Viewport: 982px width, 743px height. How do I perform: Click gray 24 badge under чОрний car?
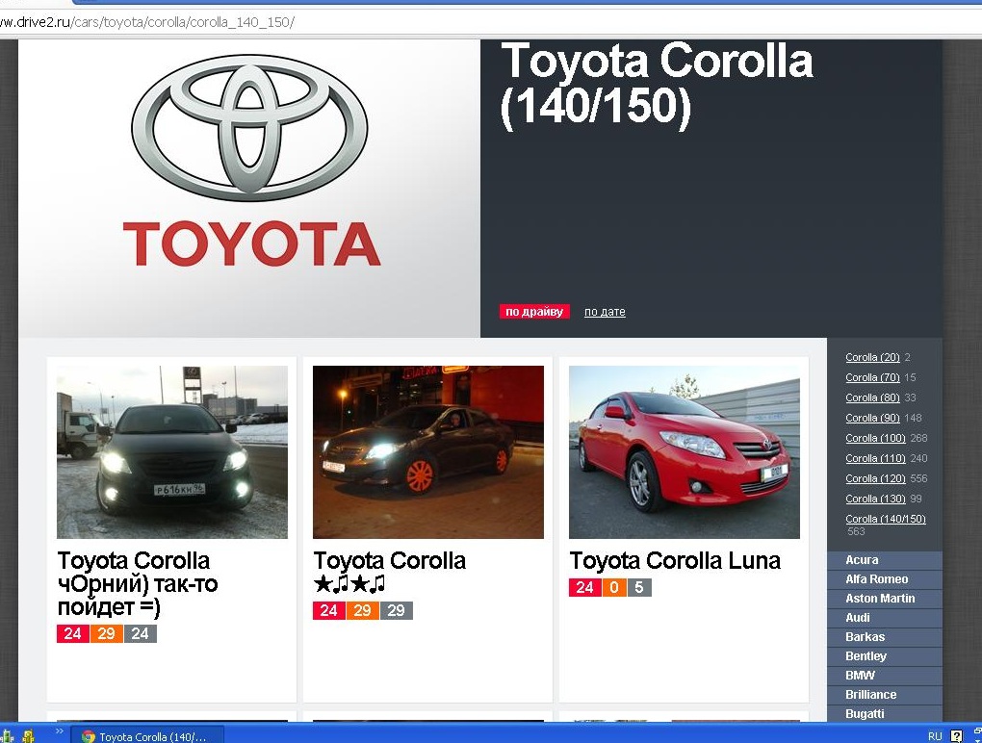[x=141, y=633]
